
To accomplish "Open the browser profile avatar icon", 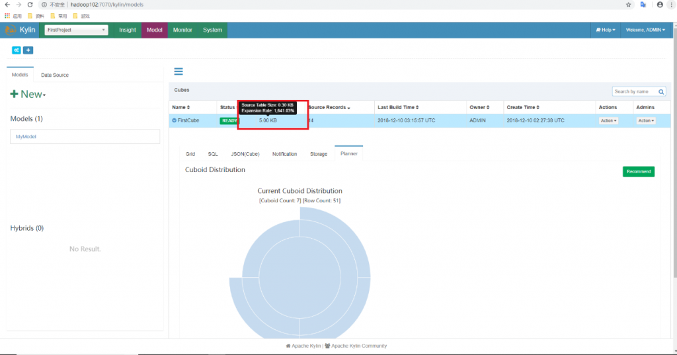I will pyautogui.click(x=660, y=5).
